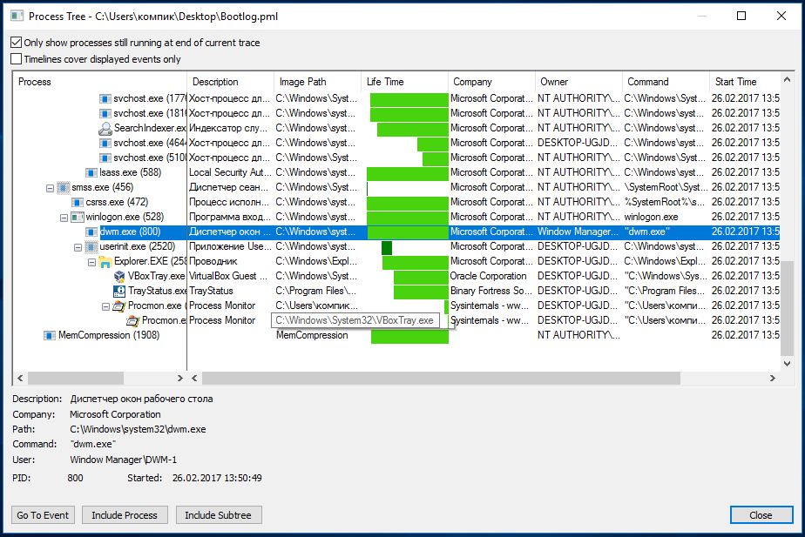Uncheck 'Only show processes still running' option
This screenshot has height=537, width=805.
(x=17, y=43)
